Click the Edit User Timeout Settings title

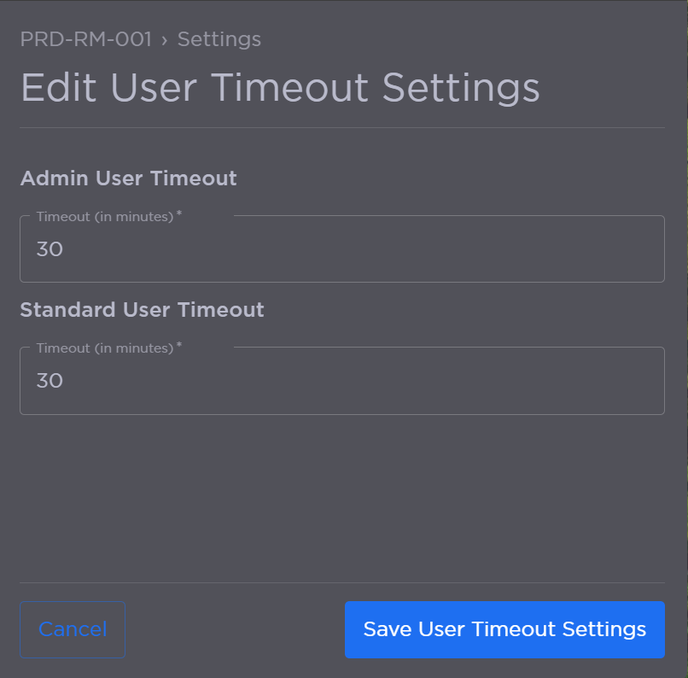[x=280, y=87]
